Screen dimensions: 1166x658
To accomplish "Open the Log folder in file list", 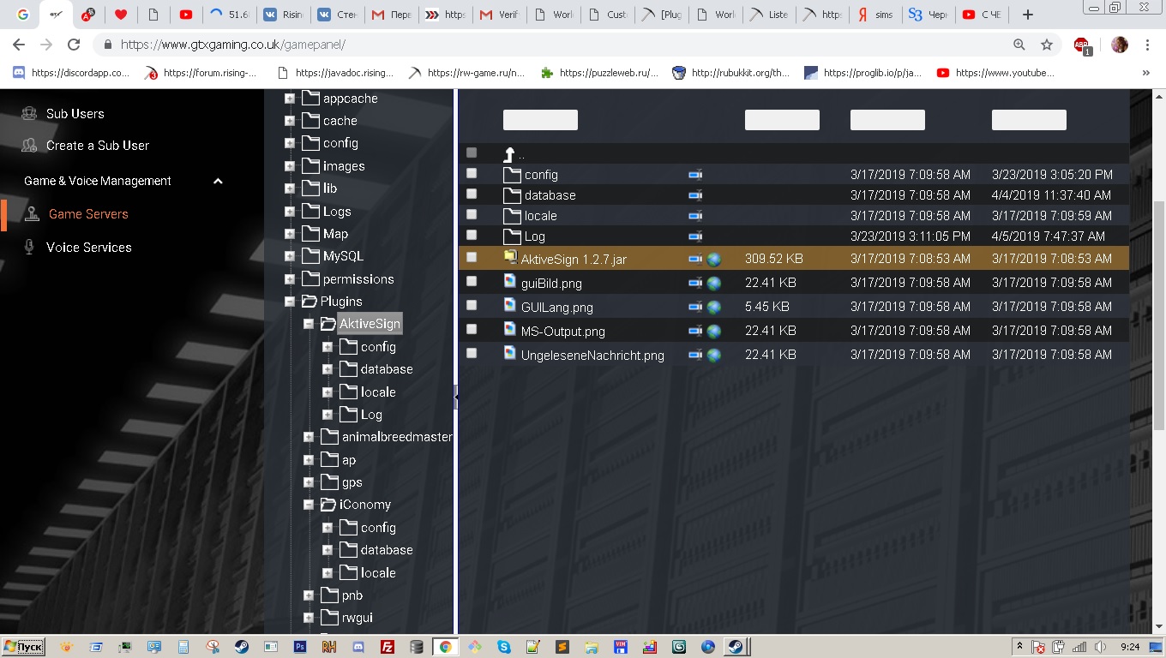I will click(534, 236).
